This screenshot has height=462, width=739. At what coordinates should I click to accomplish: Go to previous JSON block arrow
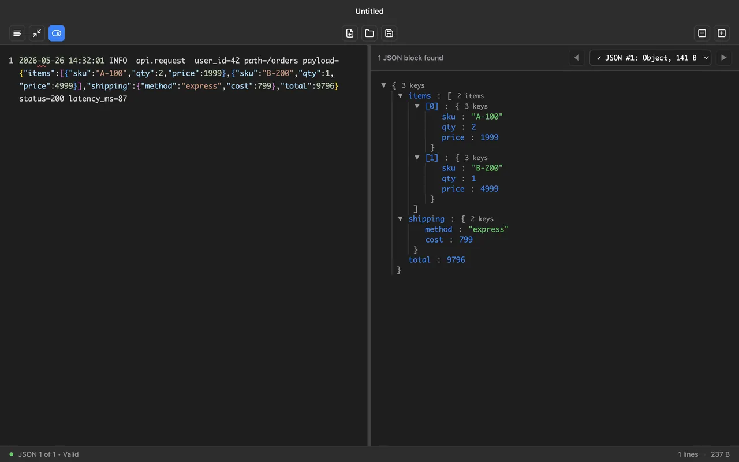(x=576, y=58)
